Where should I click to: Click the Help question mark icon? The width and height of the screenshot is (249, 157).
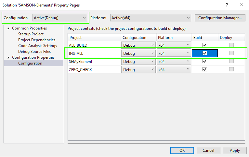point(227,5)
